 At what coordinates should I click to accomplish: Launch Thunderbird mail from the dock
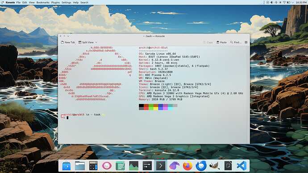(201, 166)
